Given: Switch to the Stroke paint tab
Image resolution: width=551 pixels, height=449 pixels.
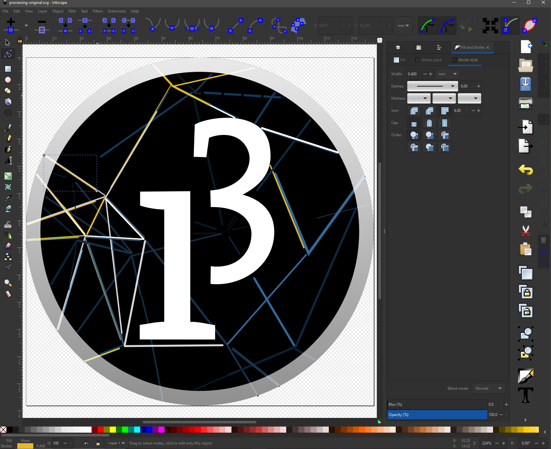Looking at the screenshot, I should (x=429, y=60).
